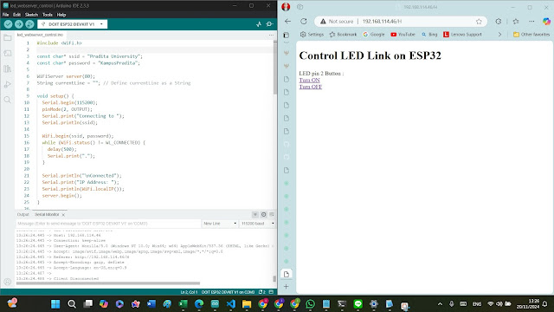Open the Lenovo Support favorite

tap(462, 35)
